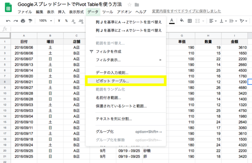Sort sheet by column J A→Z
This screenshot has height=163, width=252.
(126, 22)
